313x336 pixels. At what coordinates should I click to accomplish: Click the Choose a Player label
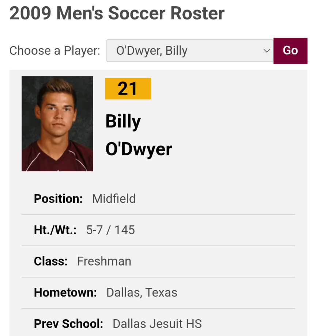(x=54, y=51)
